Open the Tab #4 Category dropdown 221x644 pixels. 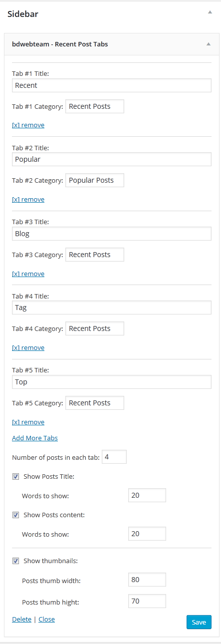[x=95, y=328]
